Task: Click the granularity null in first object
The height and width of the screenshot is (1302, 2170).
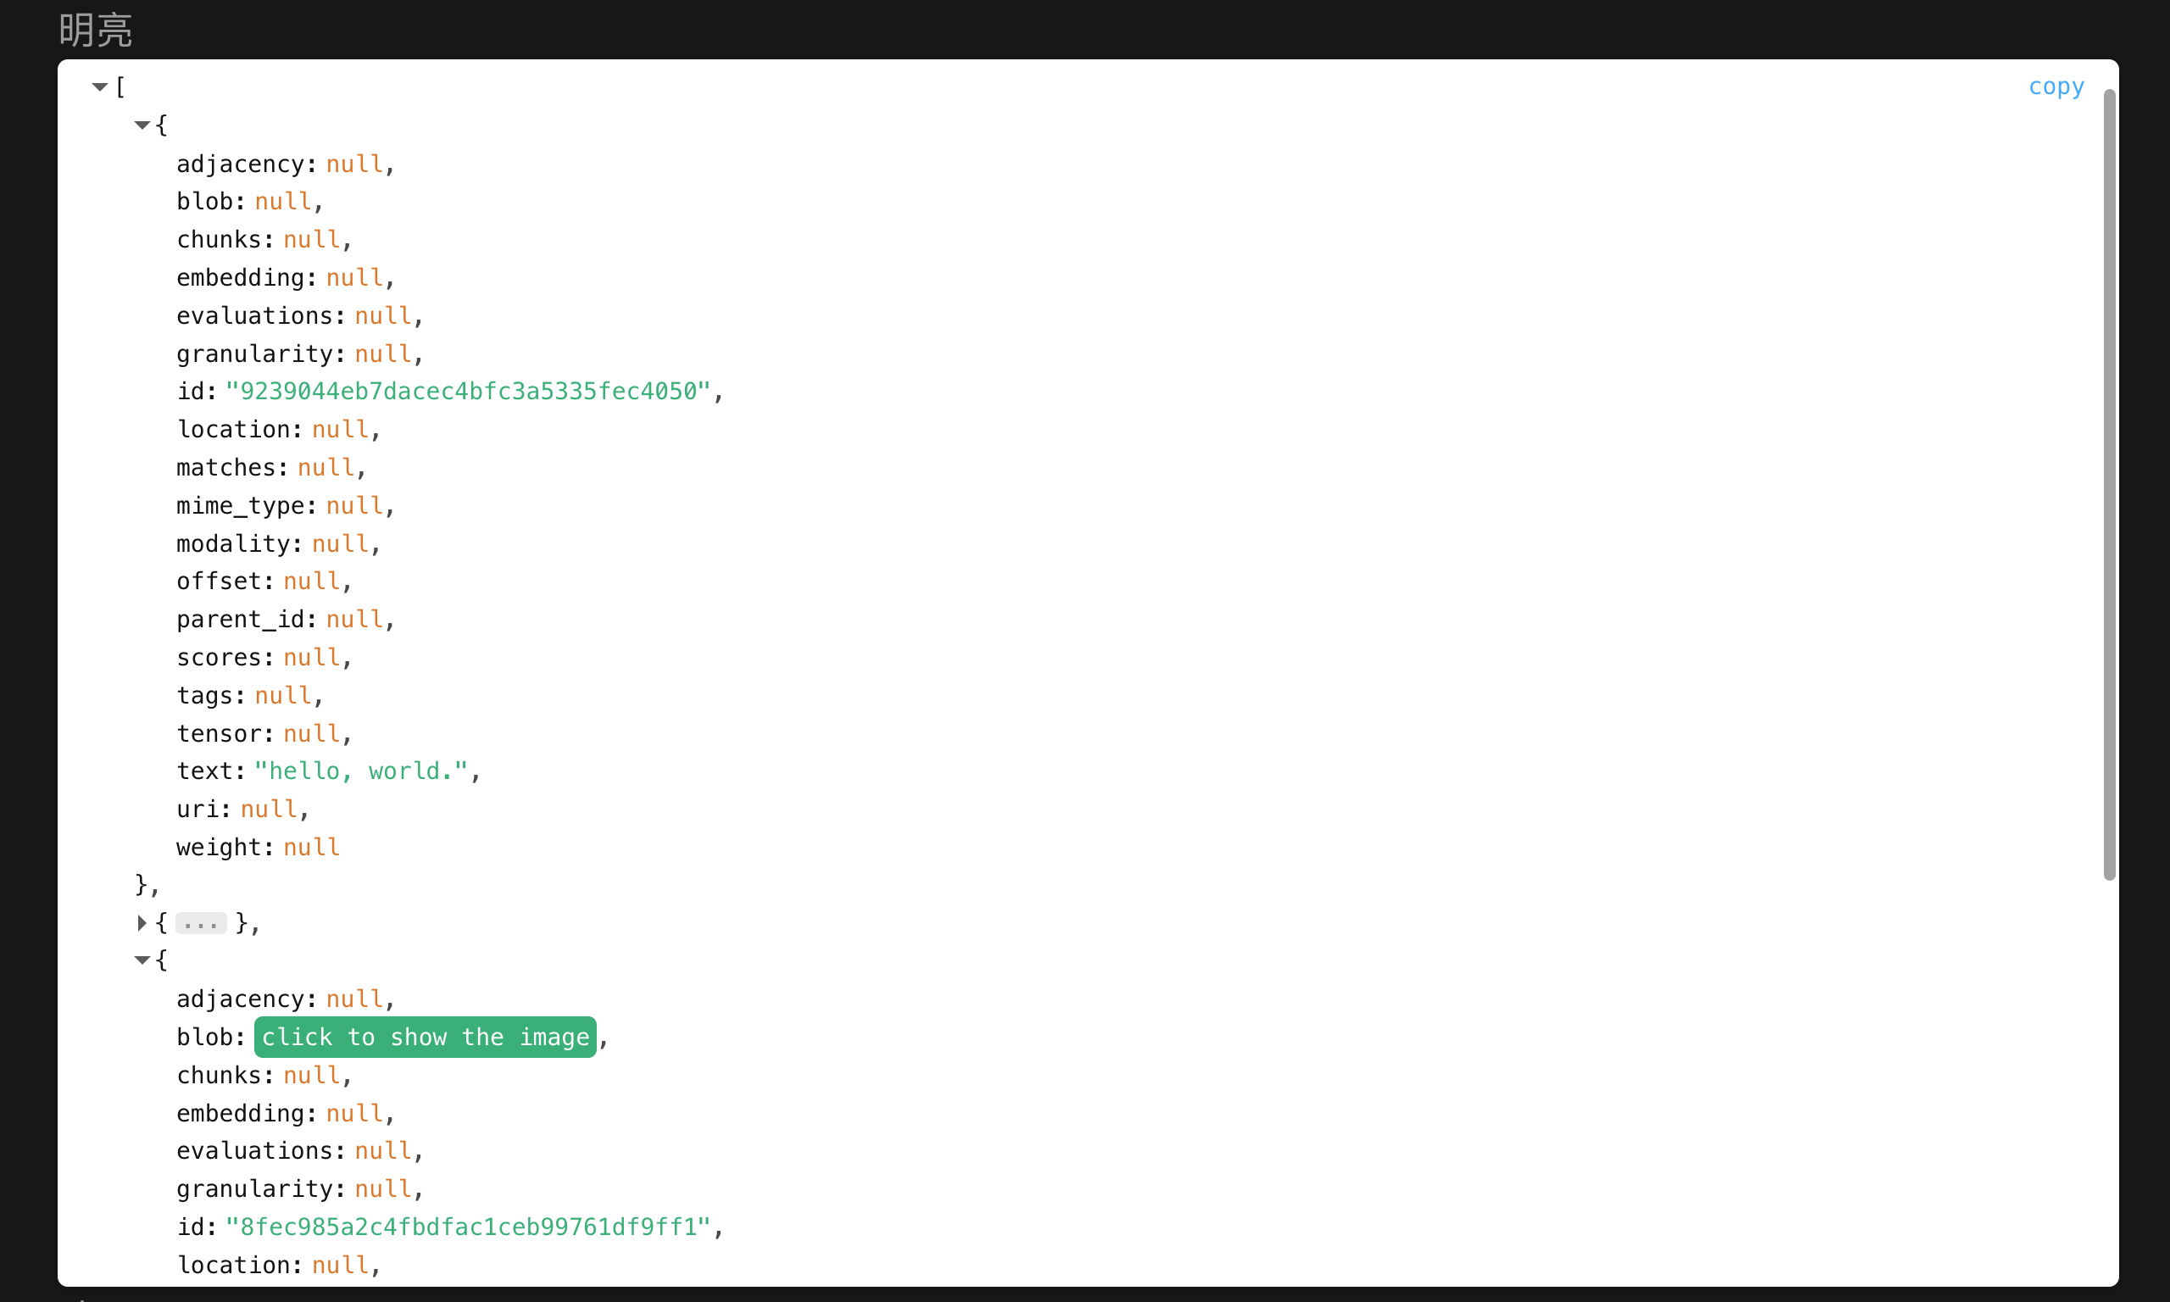Action: (x=382, y=353)
